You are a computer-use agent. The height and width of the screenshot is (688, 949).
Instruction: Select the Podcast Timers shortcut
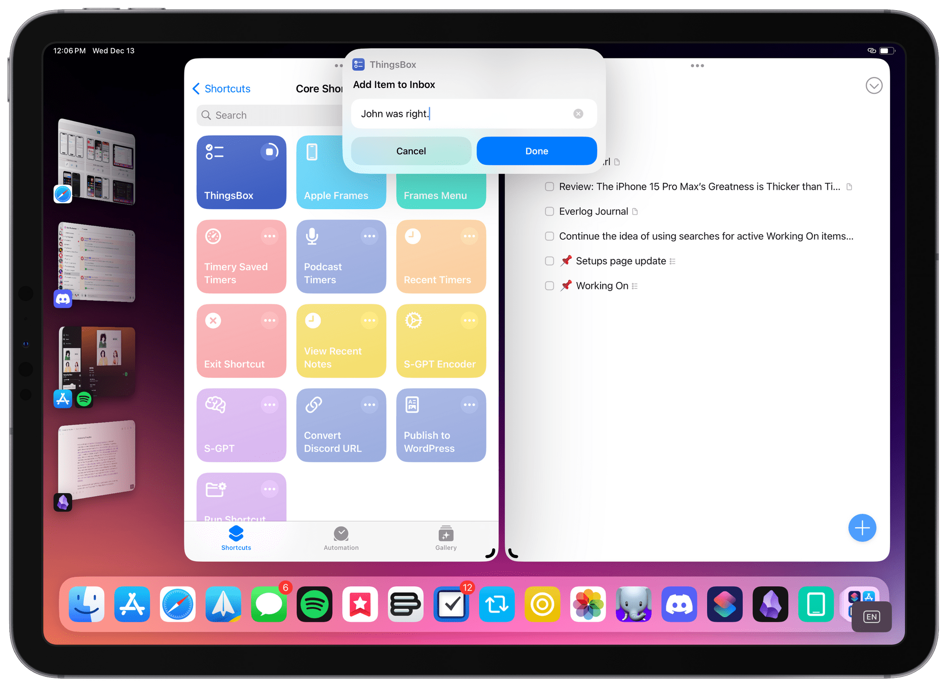coord(341,257)
